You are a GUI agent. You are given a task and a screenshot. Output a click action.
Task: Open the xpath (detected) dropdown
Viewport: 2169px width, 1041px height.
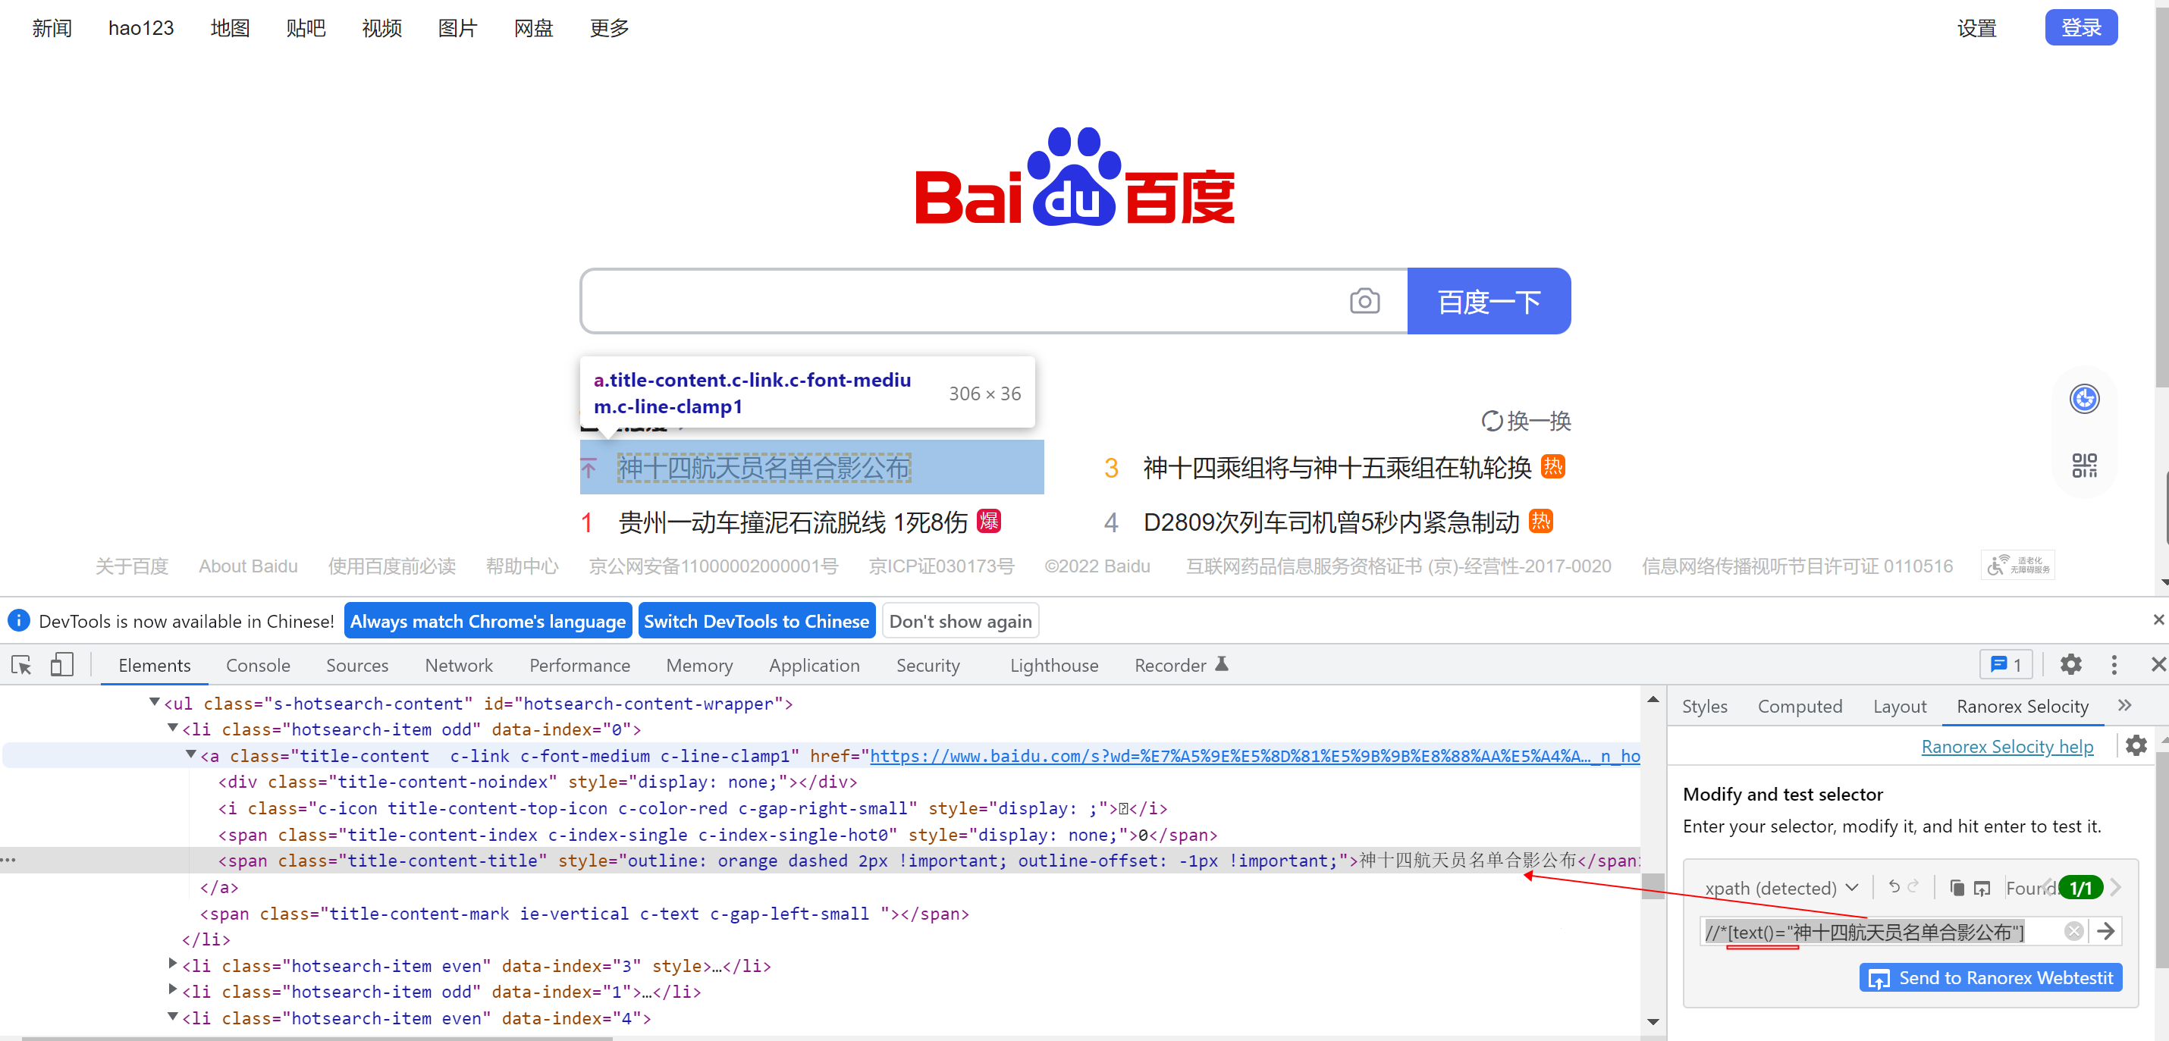1780,888
